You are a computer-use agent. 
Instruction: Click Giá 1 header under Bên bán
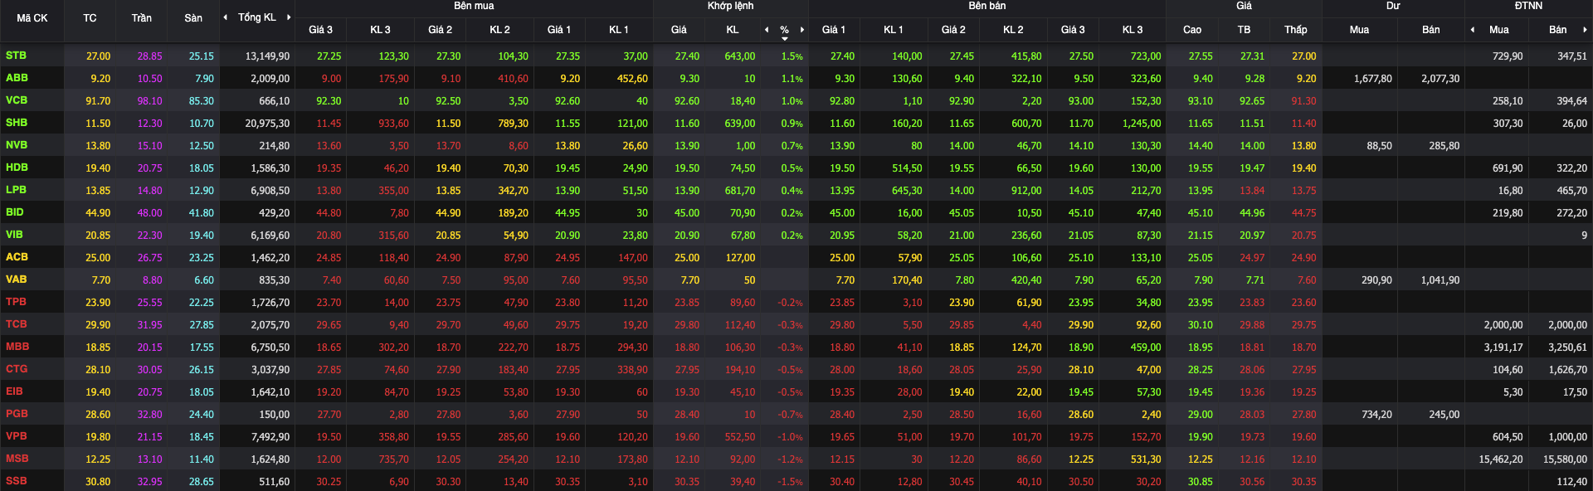coord(834,30)
